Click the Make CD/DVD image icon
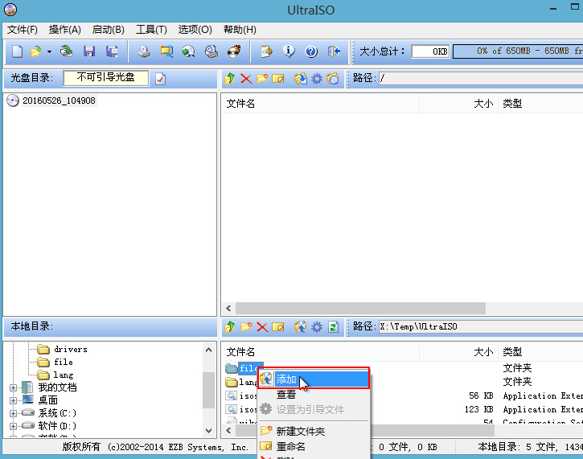The width and height of the screenshot is (583, 459). tap(144, 51)
